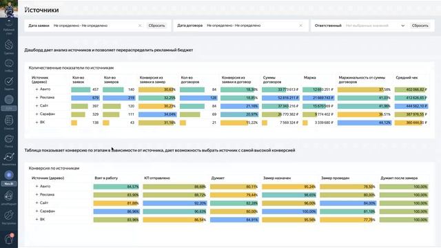Viewport: 441px width, 248px height.
Task: Expand Реклама in quantitative indicators table
Action: point(37,98)
